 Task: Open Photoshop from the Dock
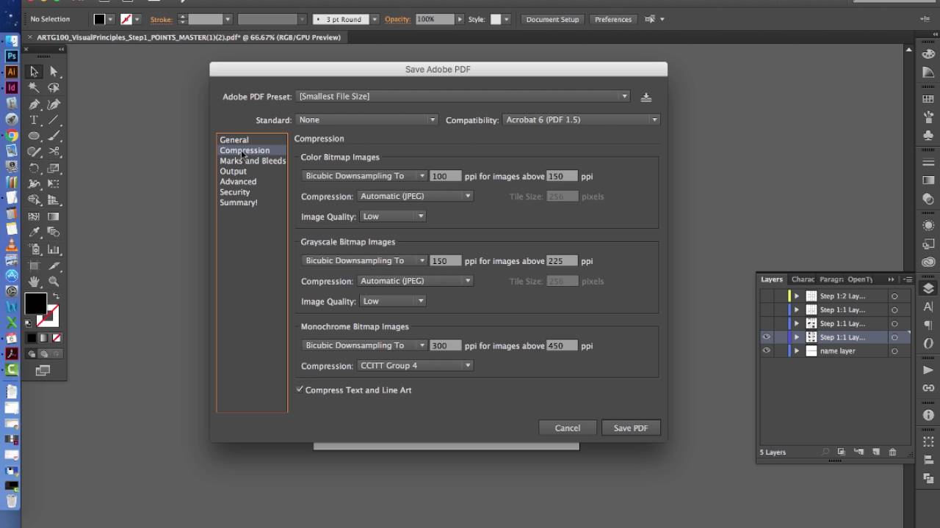coord(11,56)
